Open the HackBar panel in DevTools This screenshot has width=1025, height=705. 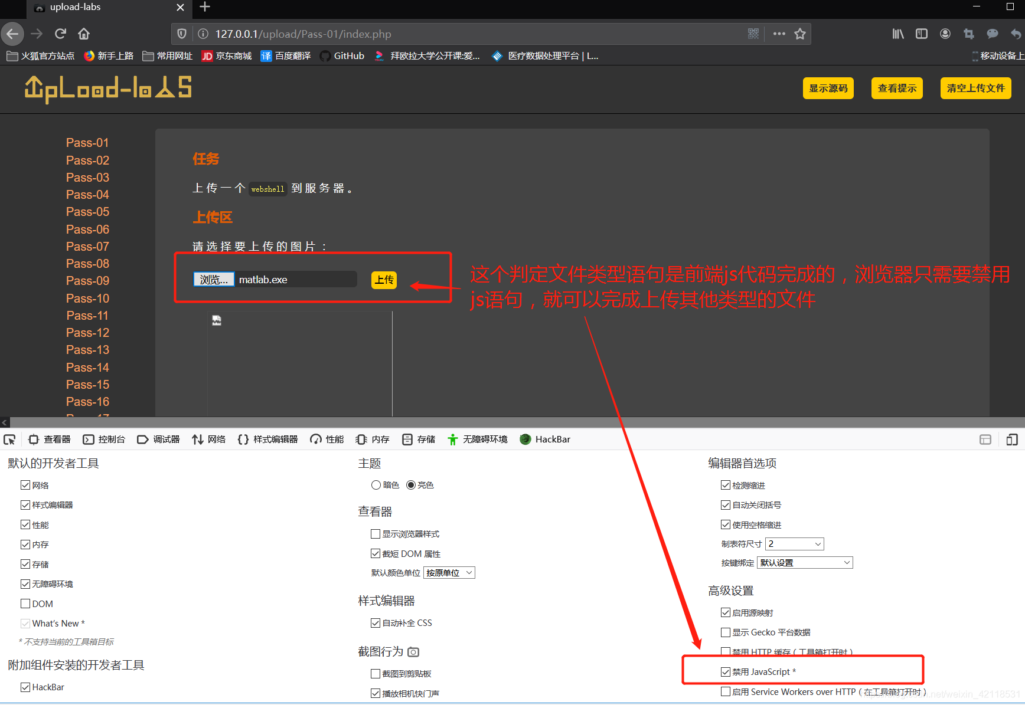click(x=544, y=439)
